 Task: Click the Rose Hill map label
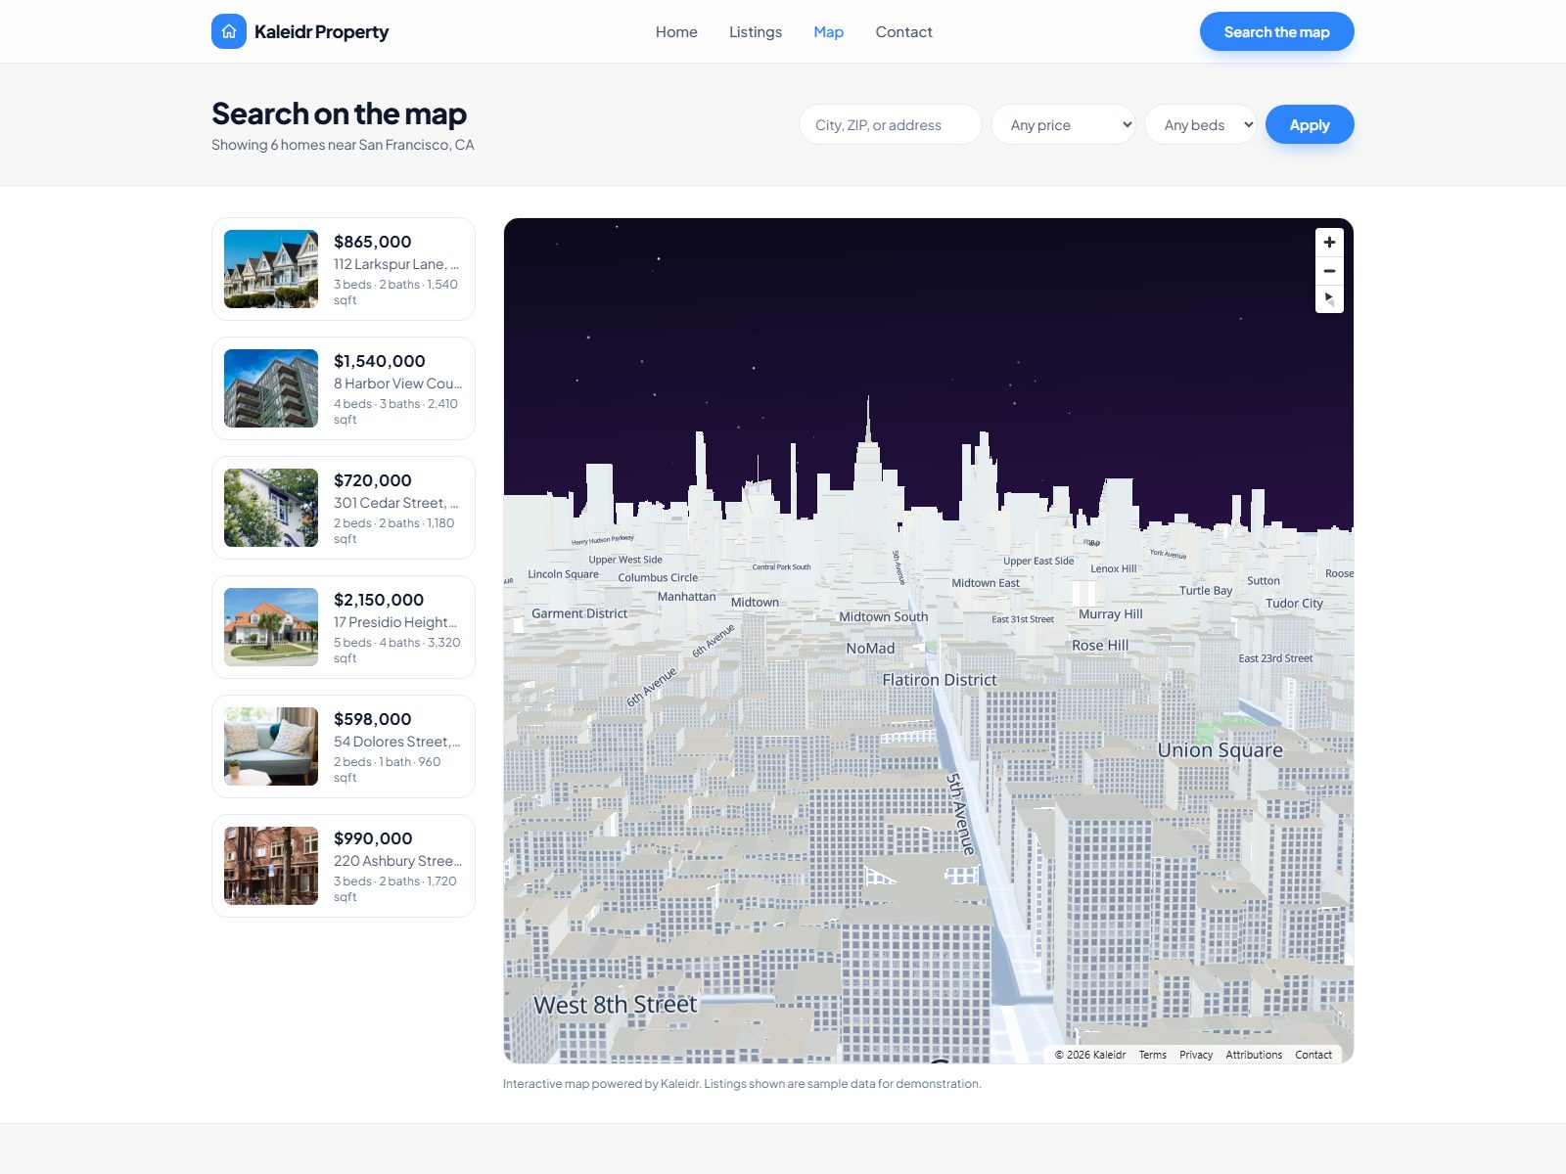(1099, 646)
